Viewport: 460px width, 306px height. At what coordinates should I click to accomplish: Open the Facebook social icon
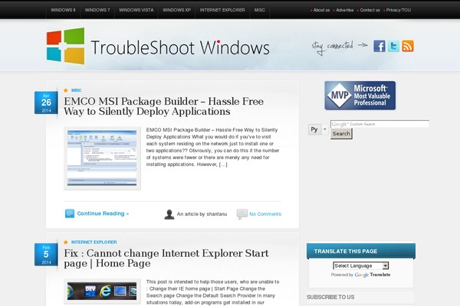(x=379, y=46)
